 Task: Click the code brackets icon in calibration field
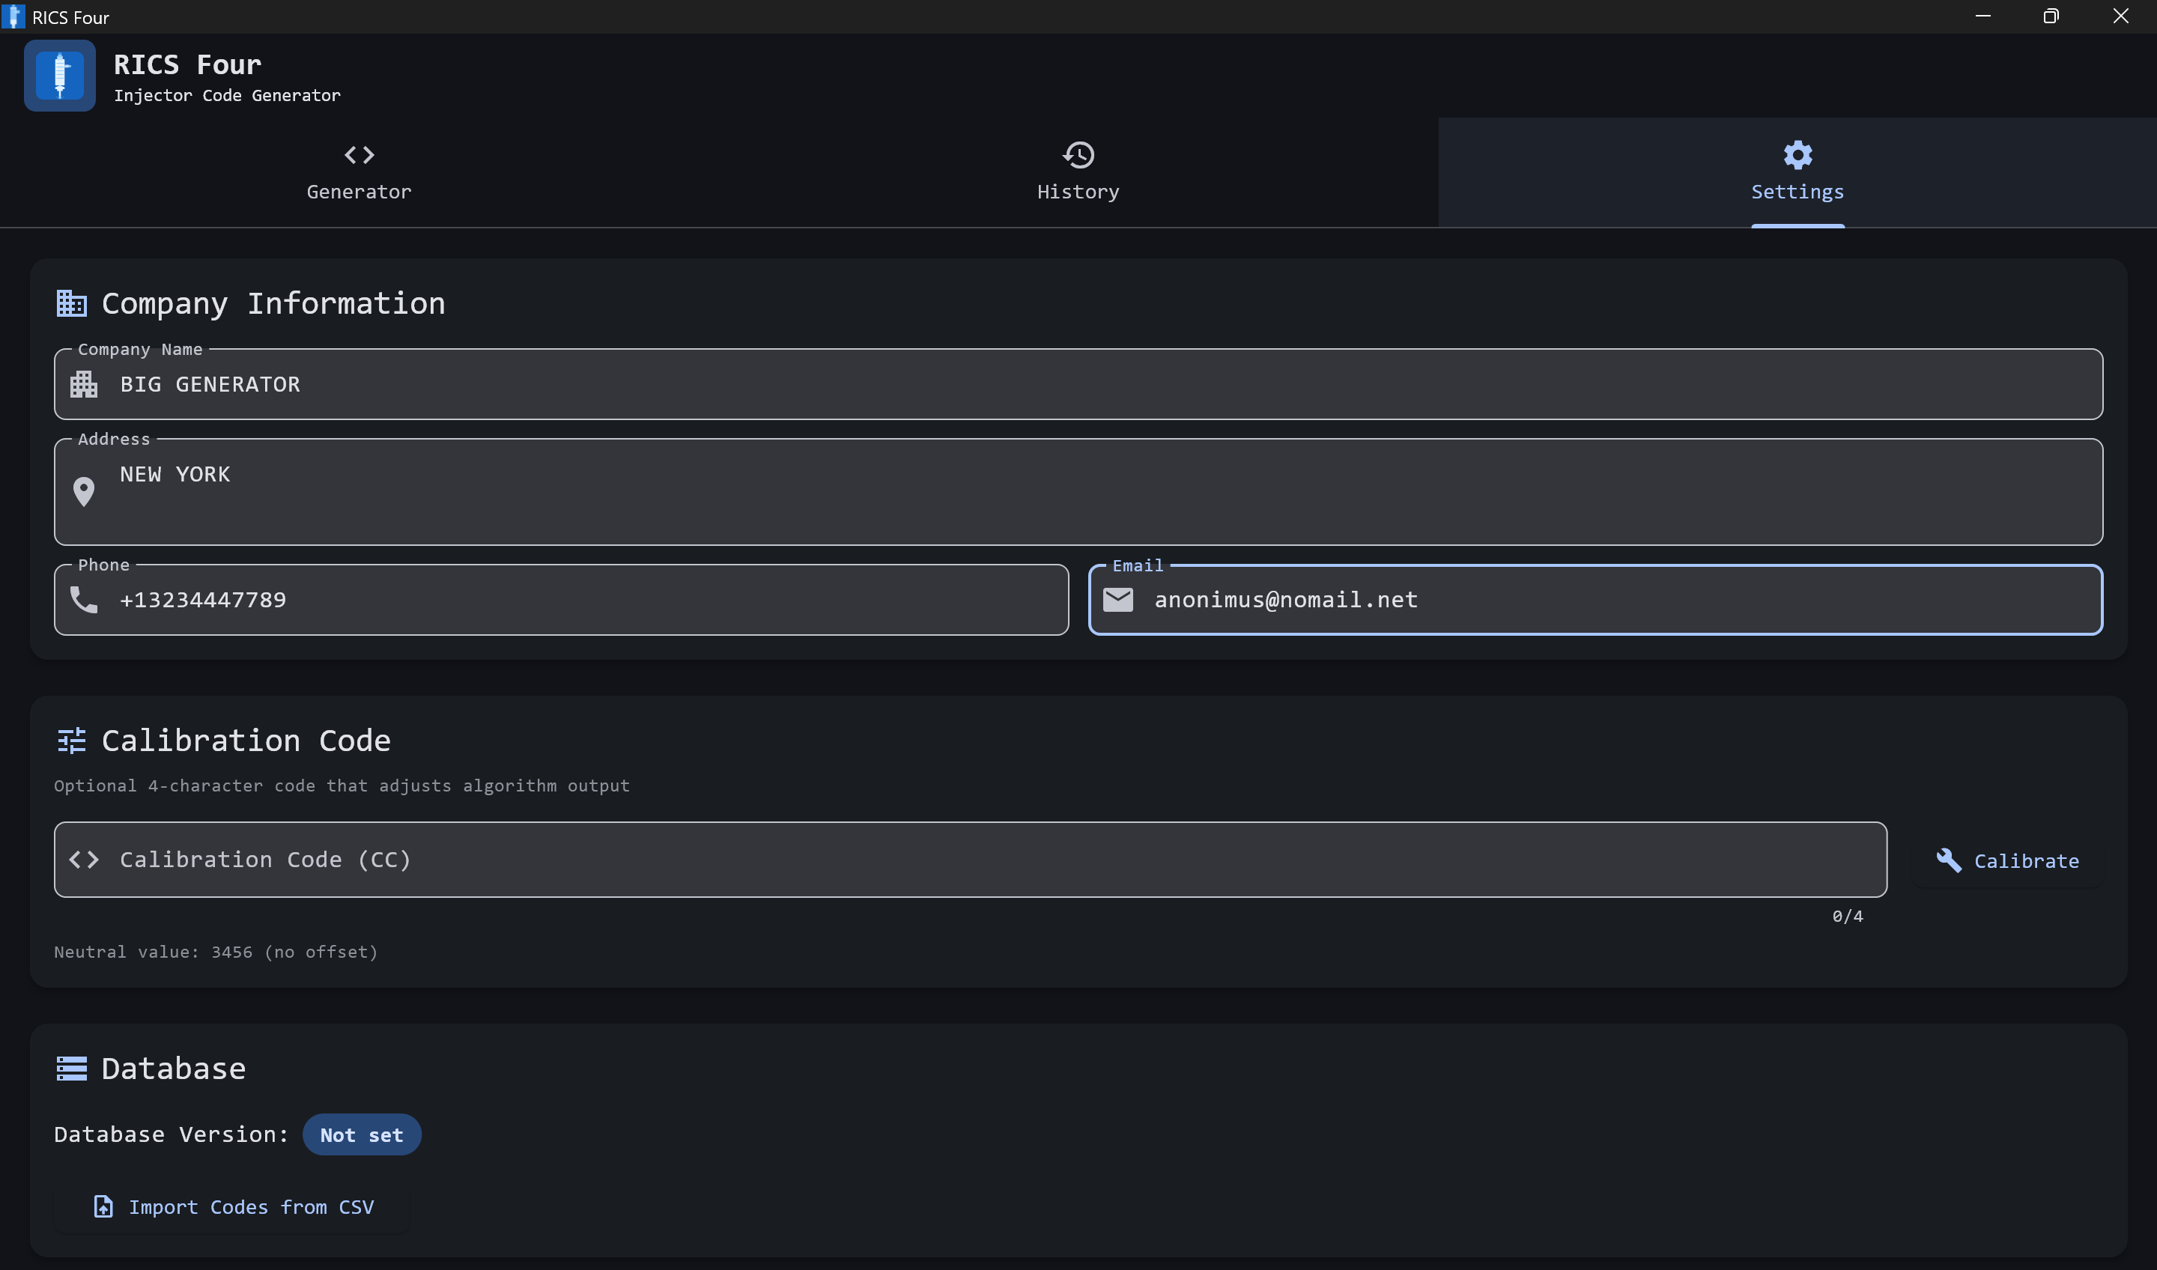(83, 859)
